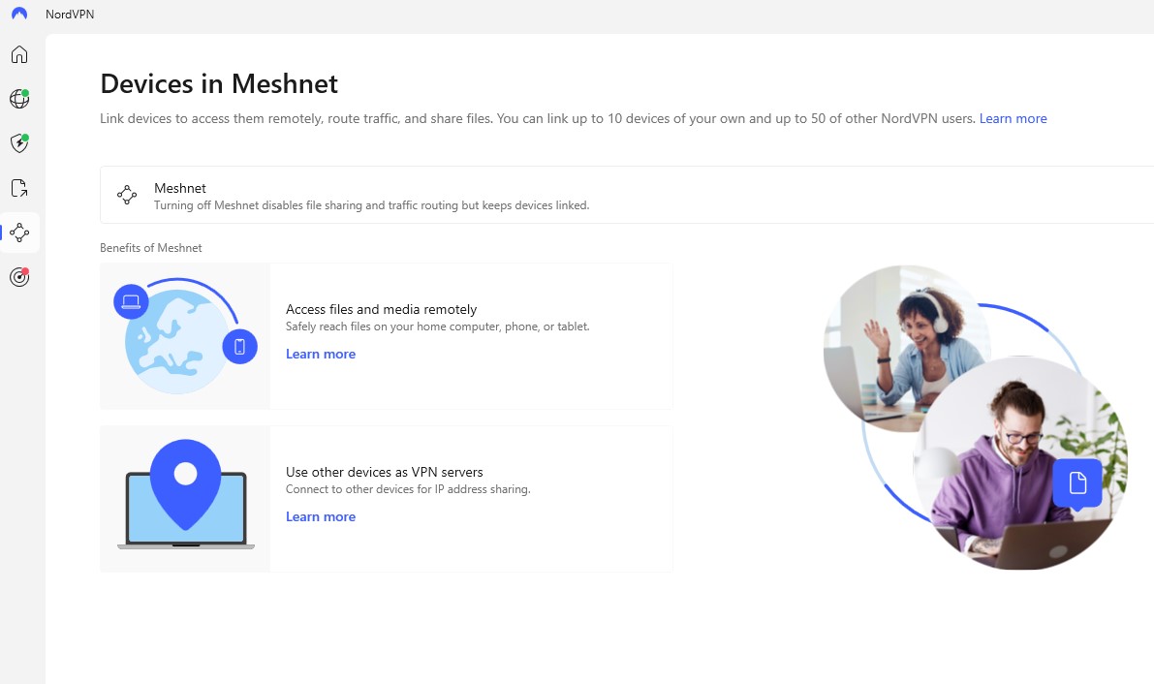
Task: Click the Meshnet nodes icon in settings row
Action: 127,195
